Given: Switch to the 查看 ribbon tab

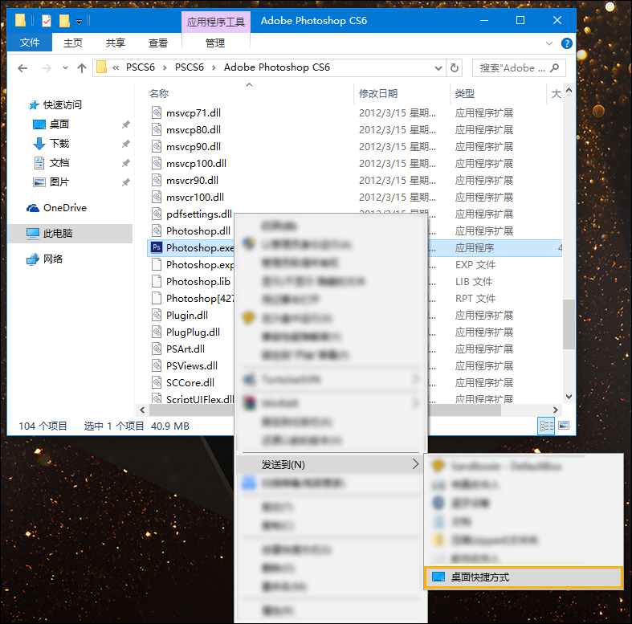Looking at the screenshot, I should point(157,43).
